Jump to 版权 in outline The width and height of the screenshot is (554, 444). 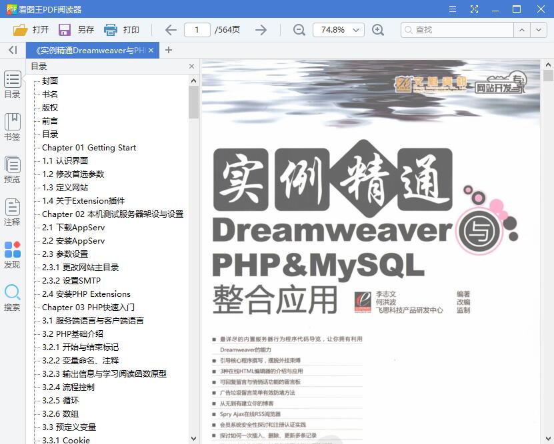50,108
